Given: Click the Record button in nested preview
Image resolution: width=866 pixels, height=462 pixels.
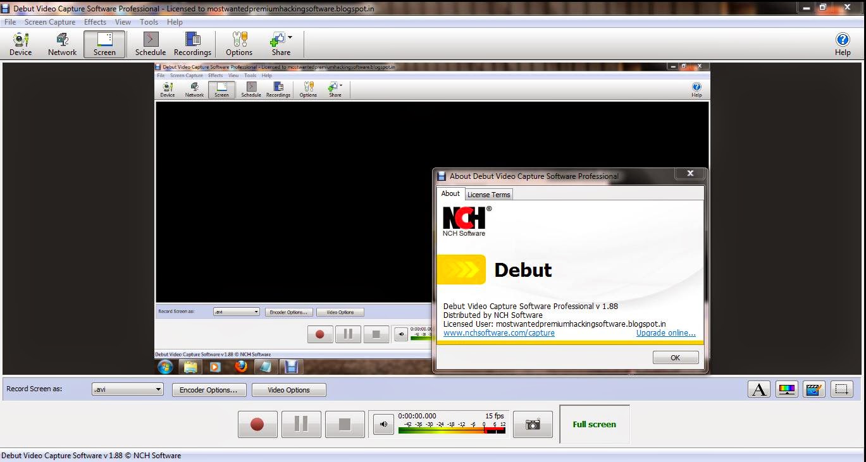Looking at the screenshot, I should click(x=320, y=334).
